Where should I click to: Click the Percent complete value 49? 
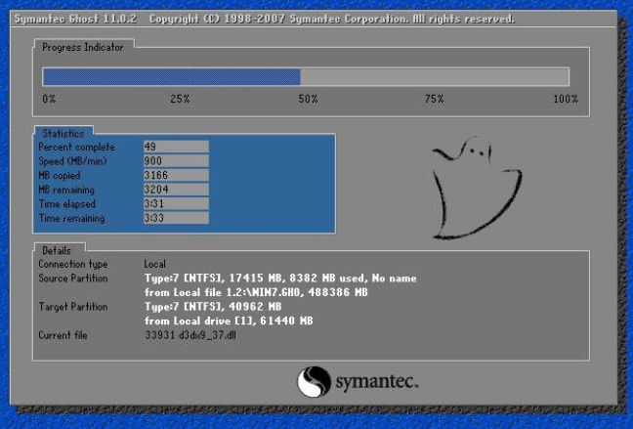point(176,147)
